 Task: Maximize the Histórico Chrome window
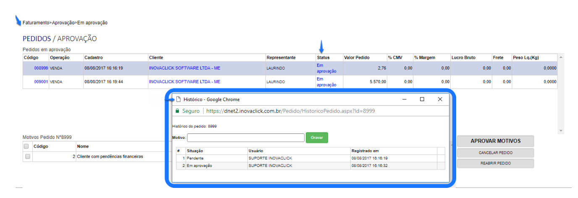(x=422, y=99)
